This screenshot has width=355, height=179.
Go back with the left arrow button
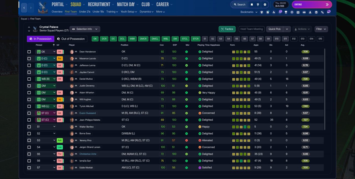(x=24, y=8)
